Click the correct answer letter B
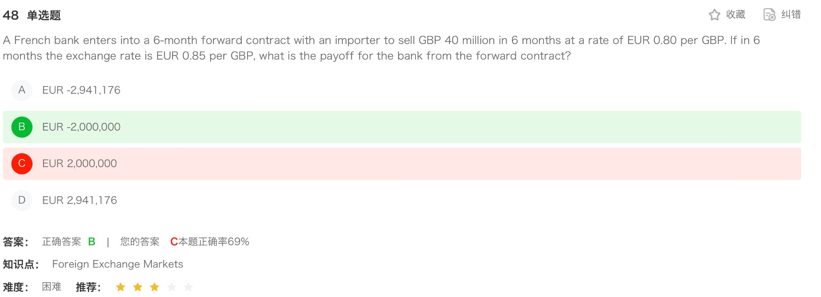 [92, 242]
